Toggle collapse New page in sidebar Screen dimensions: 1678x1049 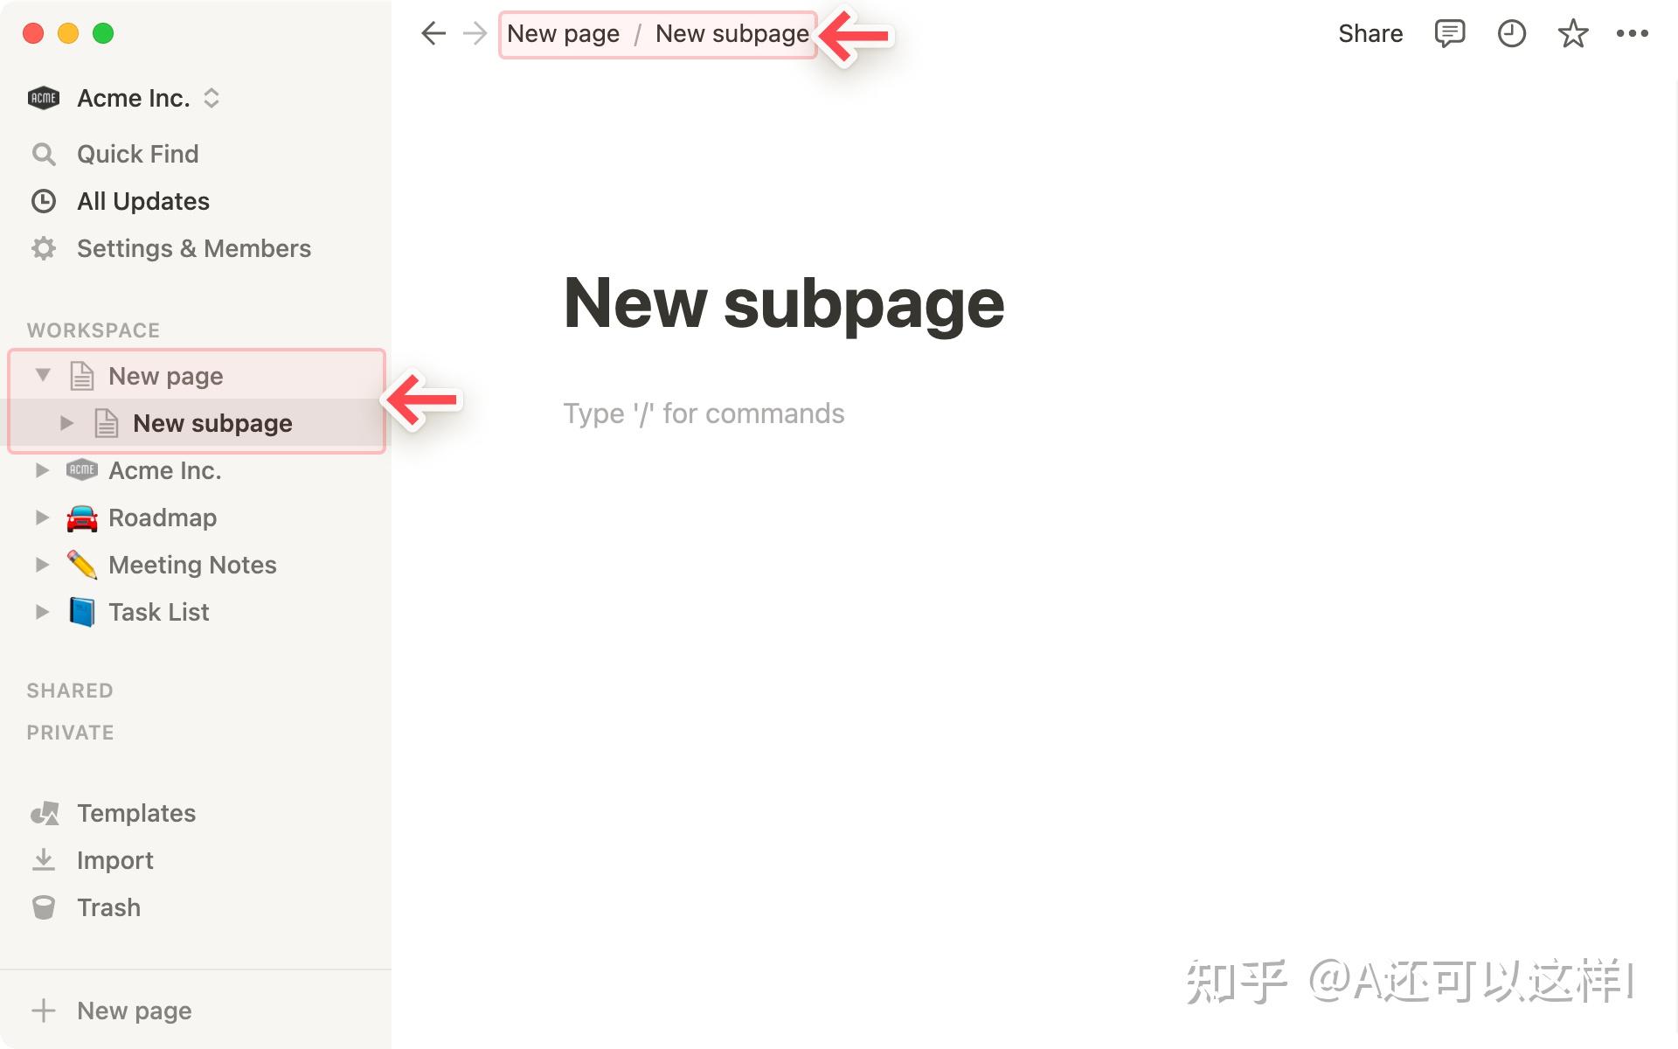(x=42, y=375)
